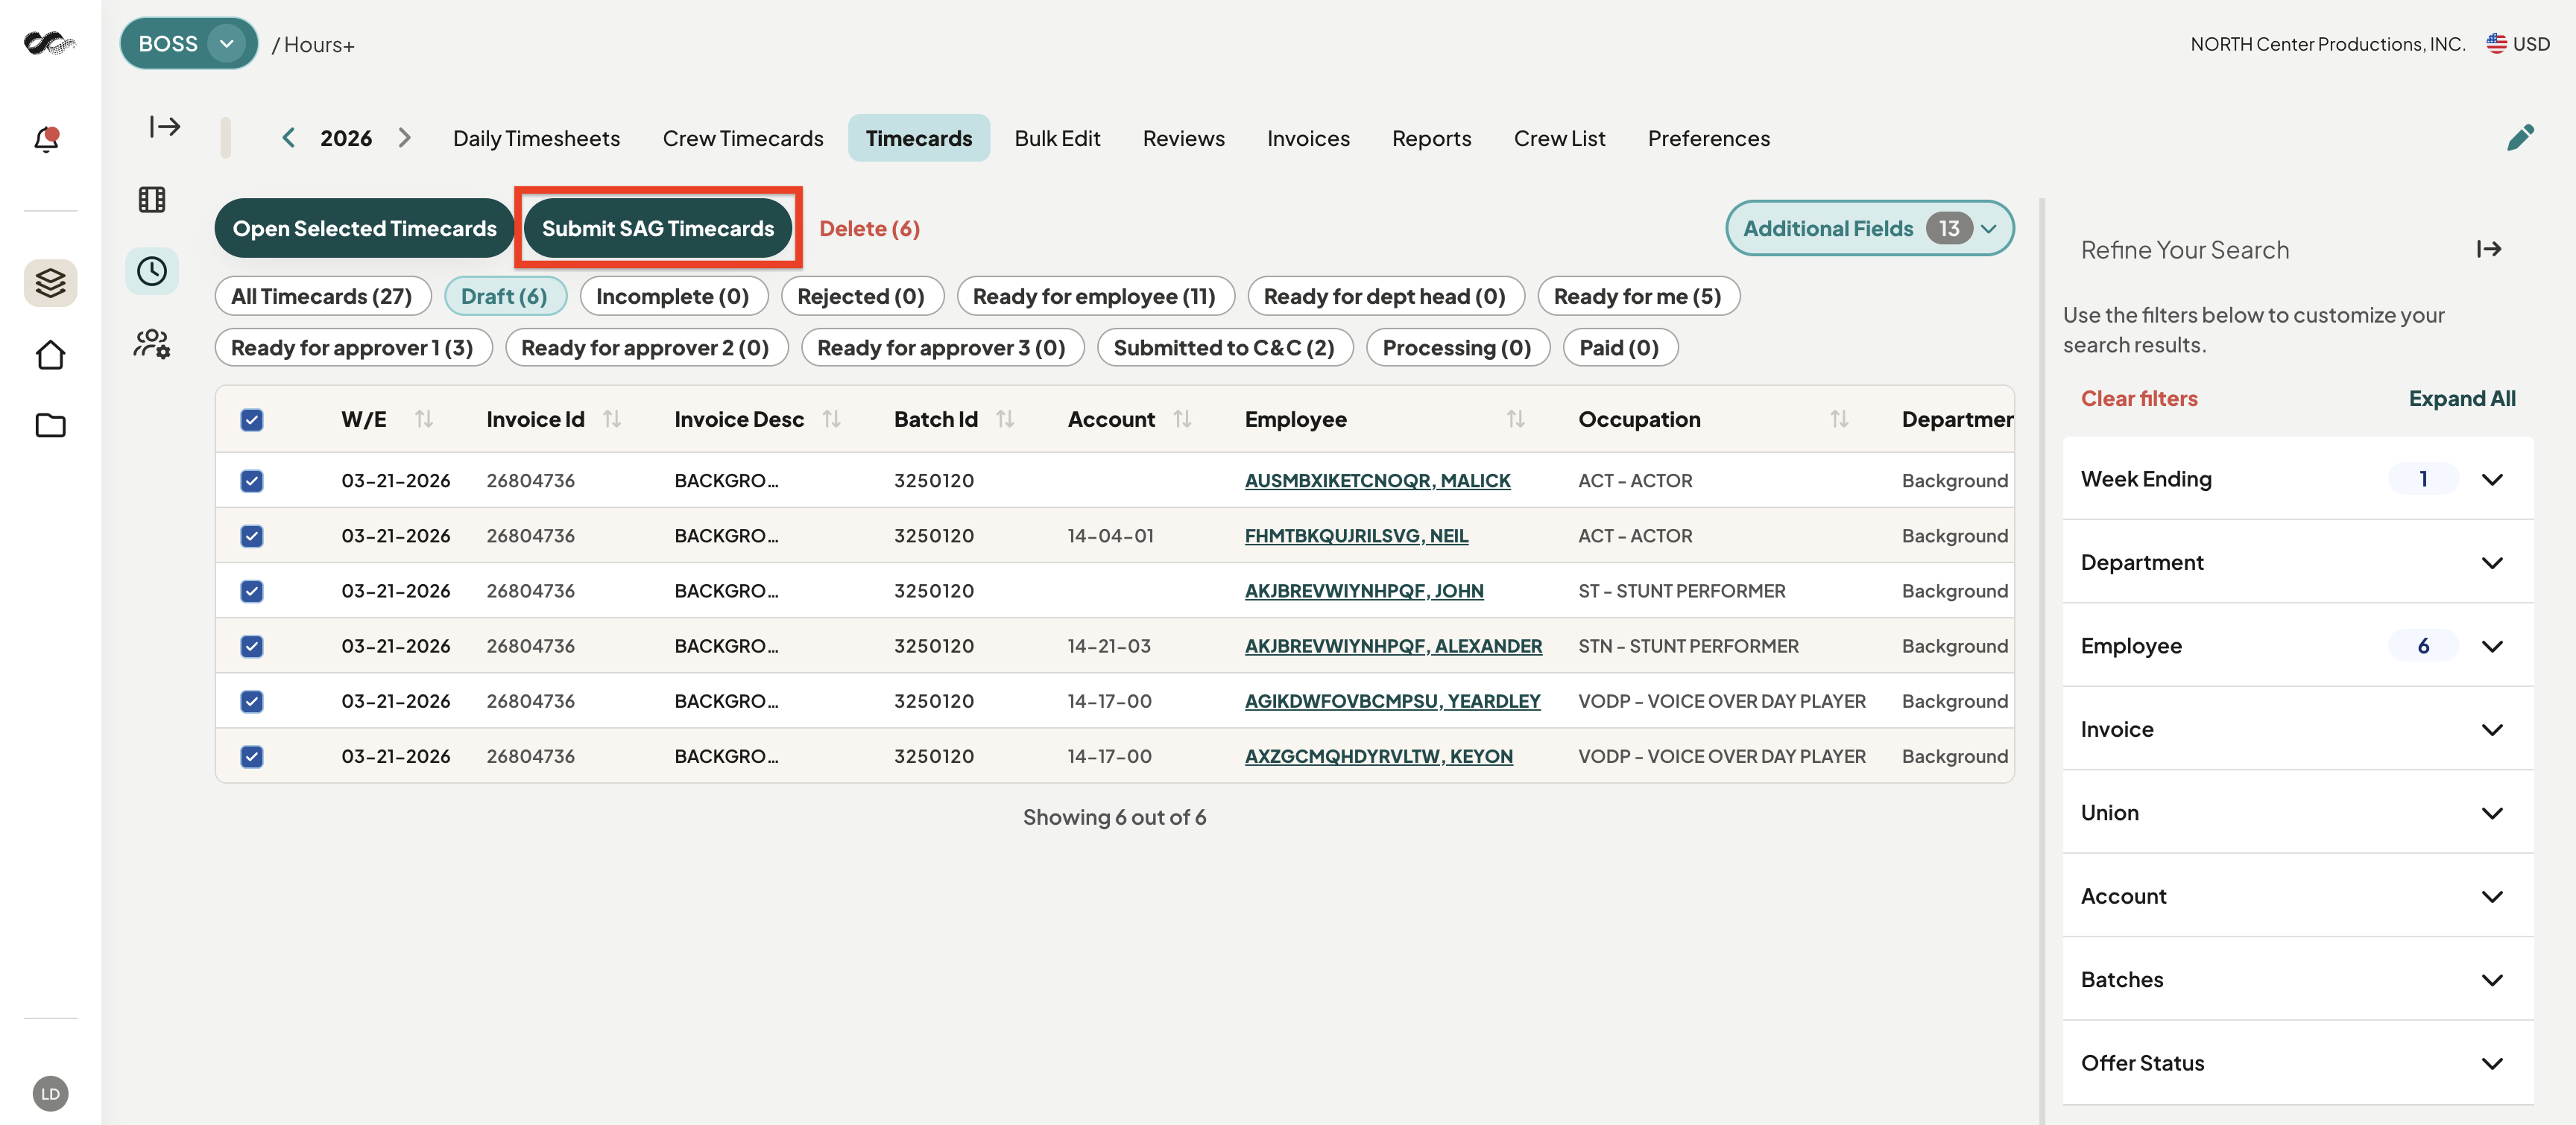Go to previous year arrow
Screen dimensions: 2576x1125
[288, 138]
